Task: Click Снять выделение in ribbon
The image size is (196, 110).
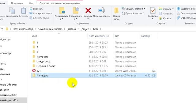Action: pyautogui.click(x=187, y=13)
